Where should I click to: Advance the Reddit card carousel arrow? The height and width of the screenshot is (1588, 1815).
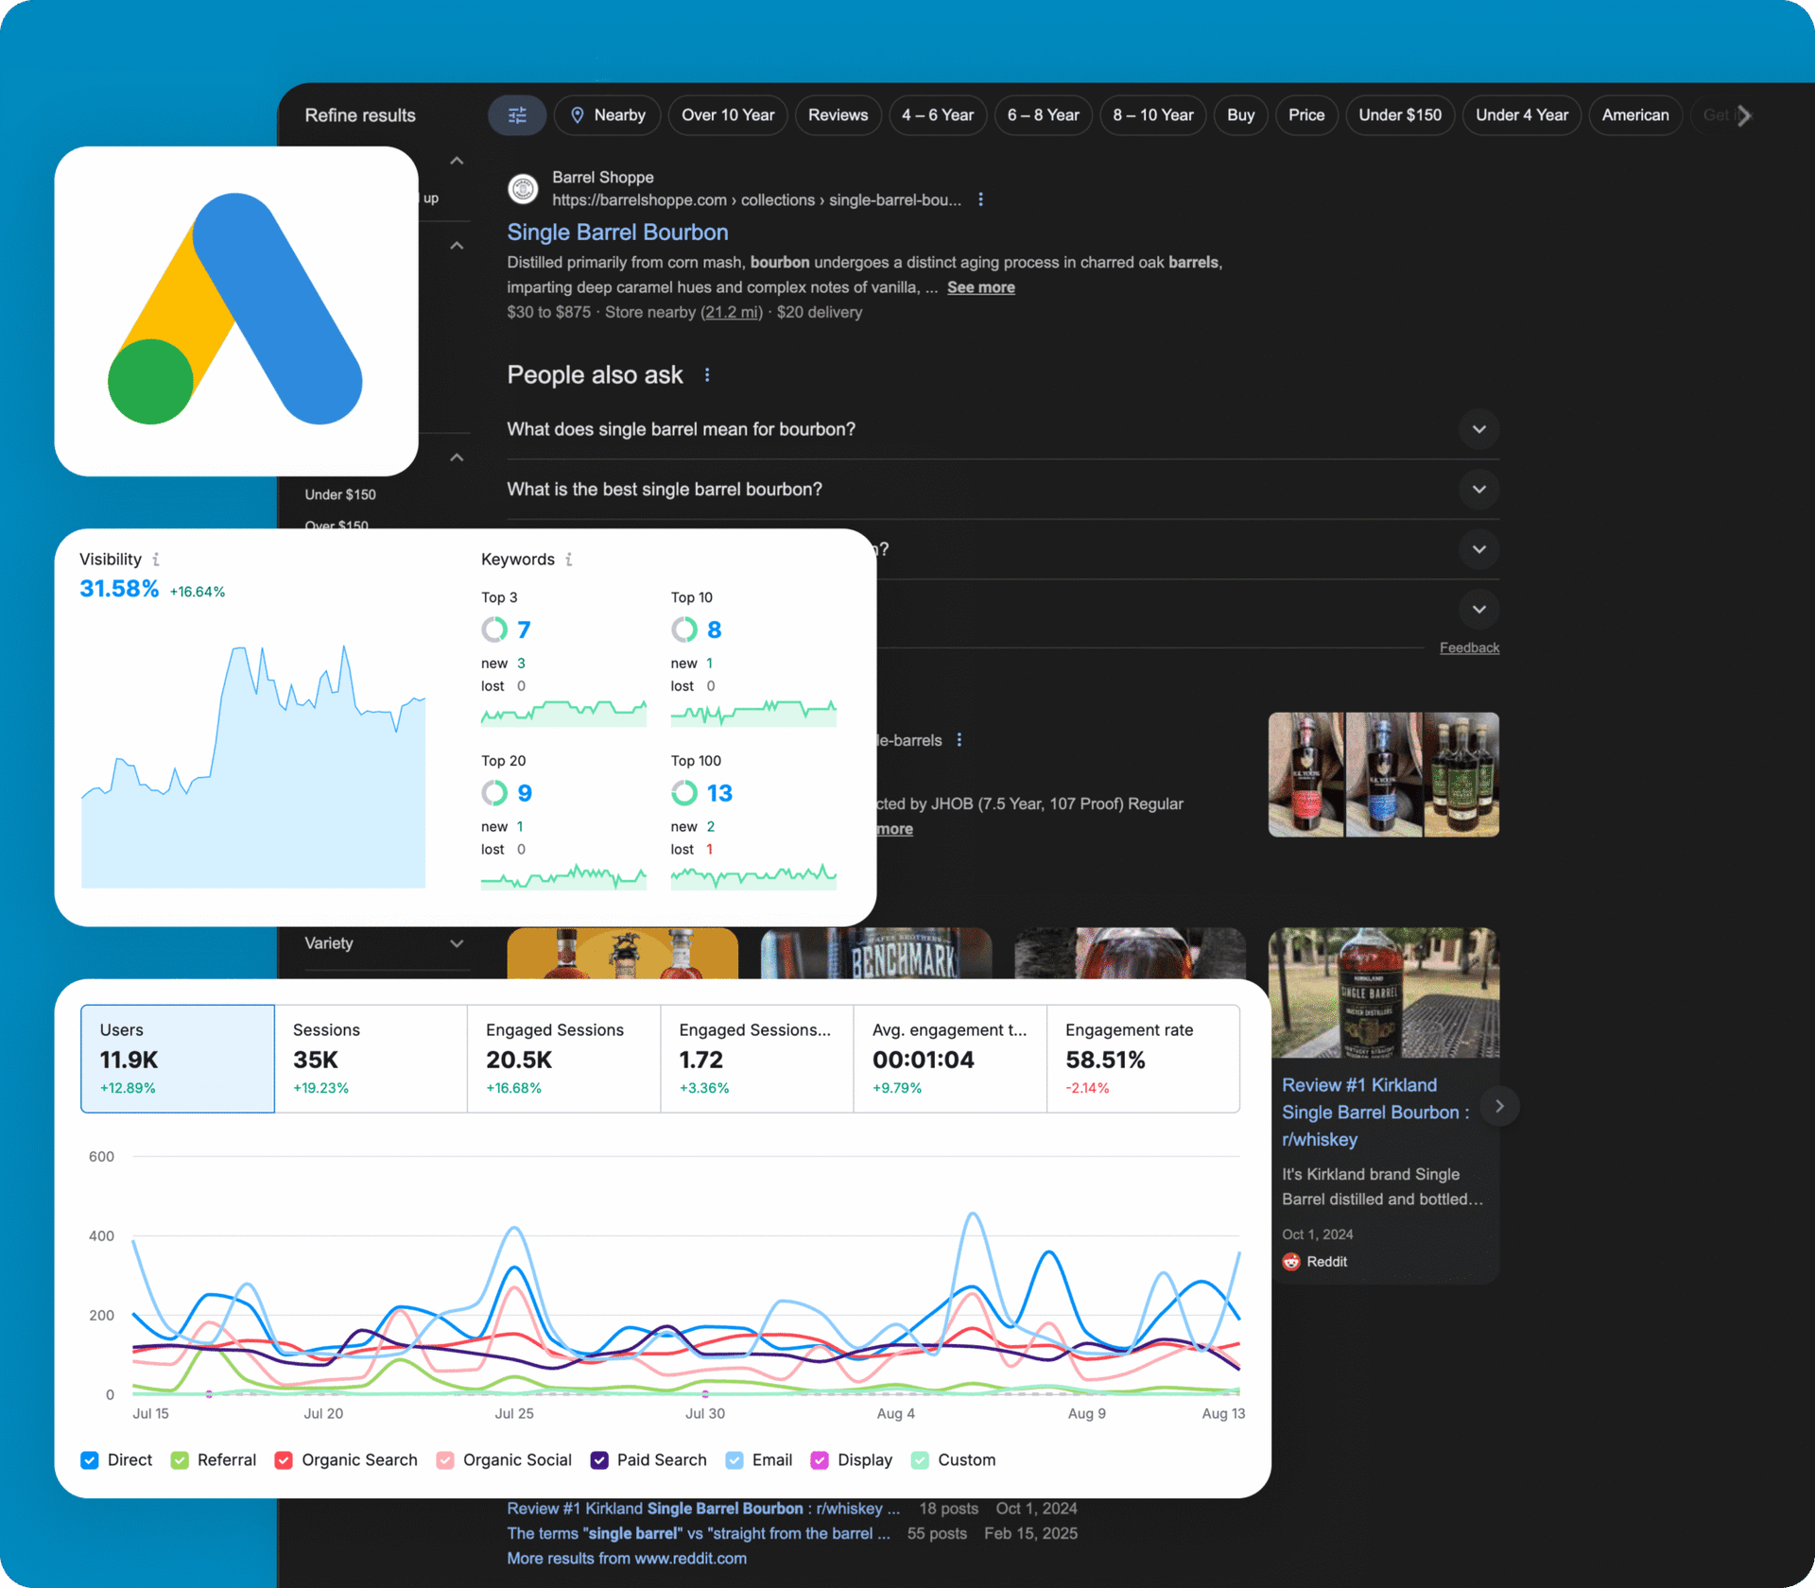click(1499, 1106)
